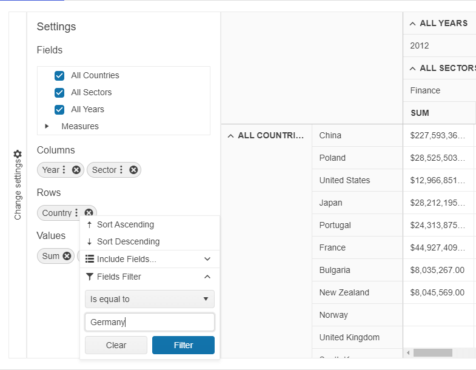Toggle the All Sectors checkbox
The image size is (476, 370).
59,93
